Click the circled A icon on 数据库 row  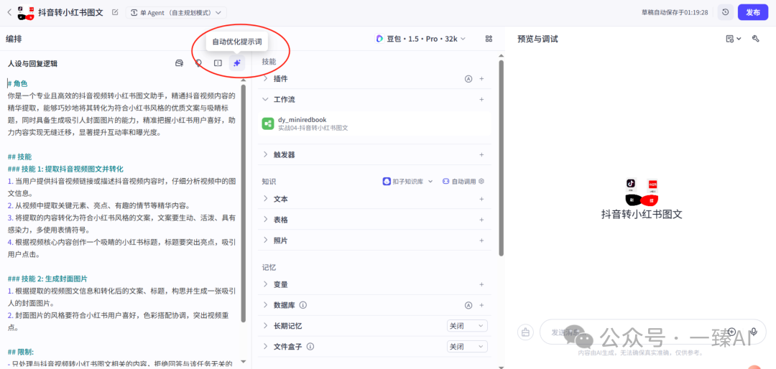468,305
